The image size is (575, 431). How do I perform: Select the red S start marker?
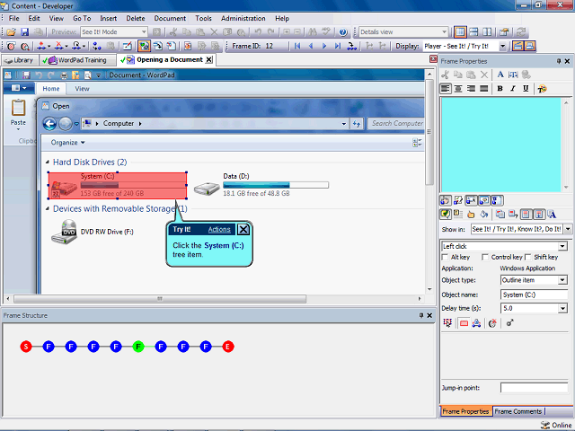(x=26, y=347)
